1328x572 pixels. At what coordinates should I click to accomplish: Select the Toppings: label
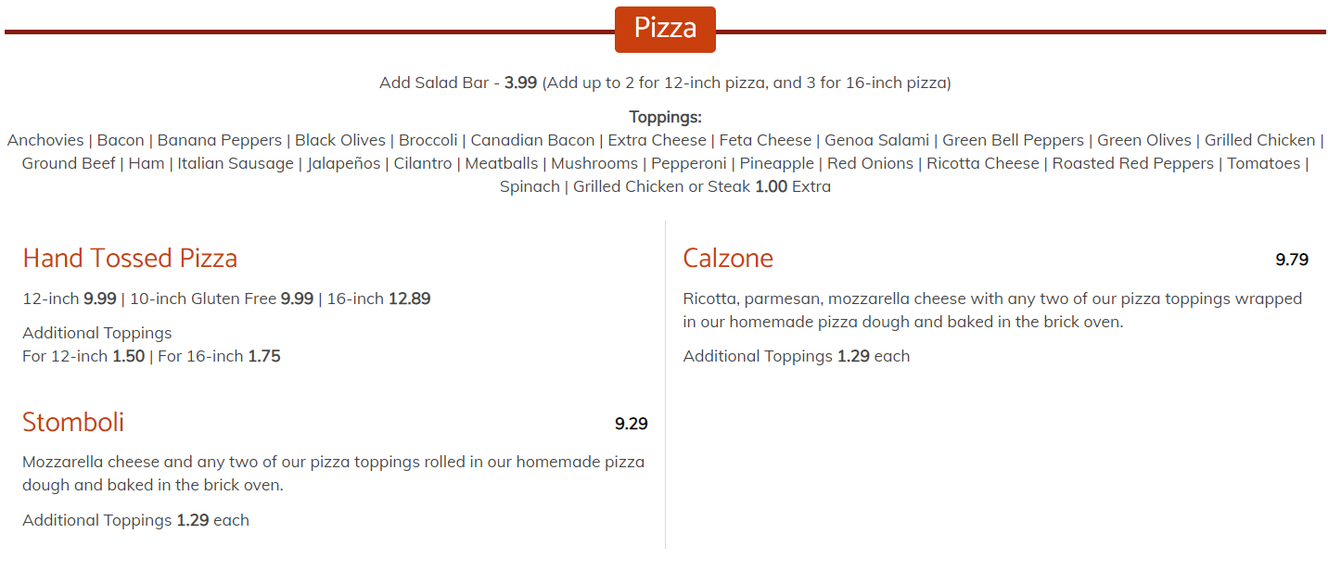[x=665, y=117]
